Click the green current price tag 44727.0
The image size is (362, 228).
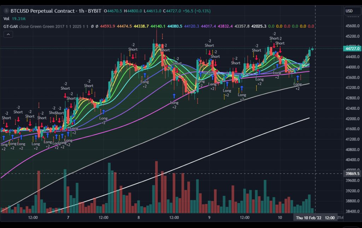(x=352, y=49)
